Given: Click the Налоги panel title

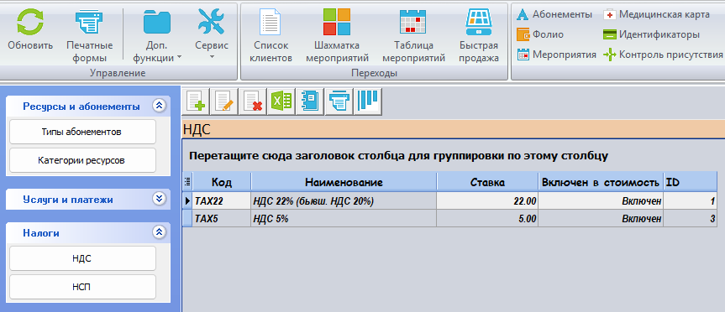Looking at the screenshot, I should (x=41, y=233).
